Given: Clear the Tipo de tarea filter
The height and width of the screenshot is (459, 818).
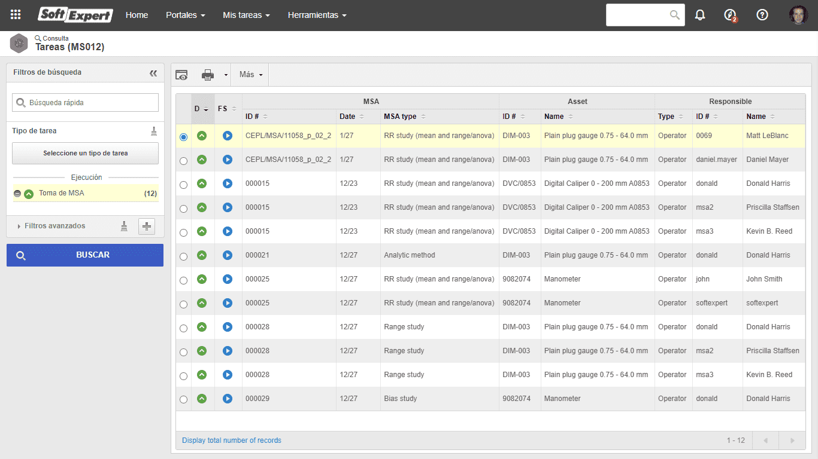Looking at the screenshot, I should pyautogui.click(x=154, y=131).
